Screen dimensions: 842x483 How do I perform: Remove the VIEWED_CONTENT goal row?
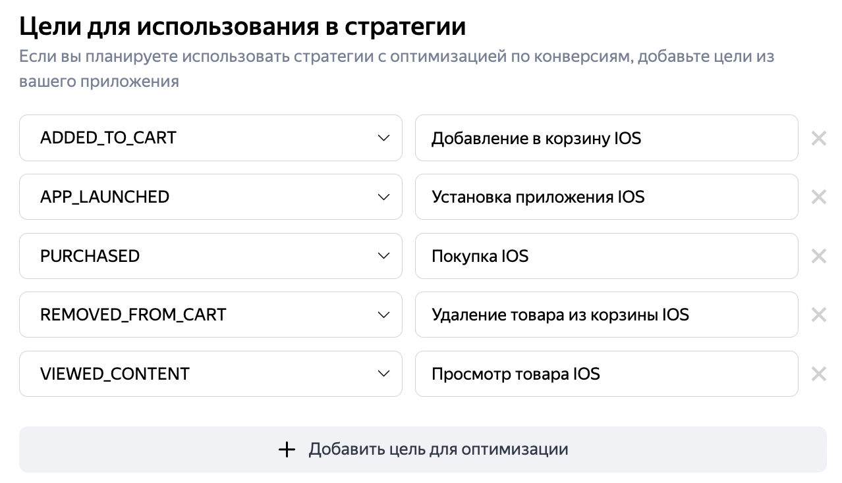pos(818,374)
